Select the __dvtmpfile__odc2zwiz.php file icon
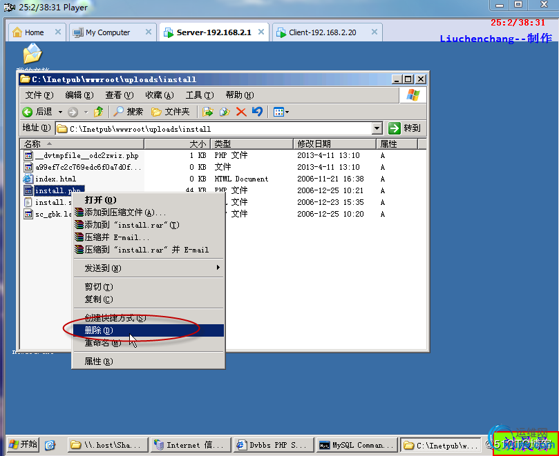This screenshot has width=559, height=456. tap(28, 155)
